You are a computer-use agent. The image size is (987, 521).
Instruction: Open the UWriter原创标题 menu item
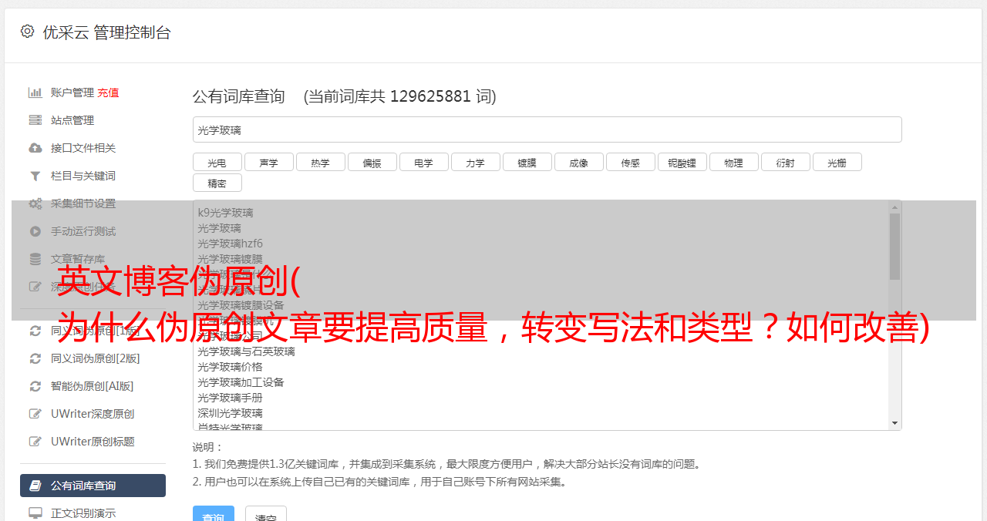pyautogui.click(x=93, y=442)
